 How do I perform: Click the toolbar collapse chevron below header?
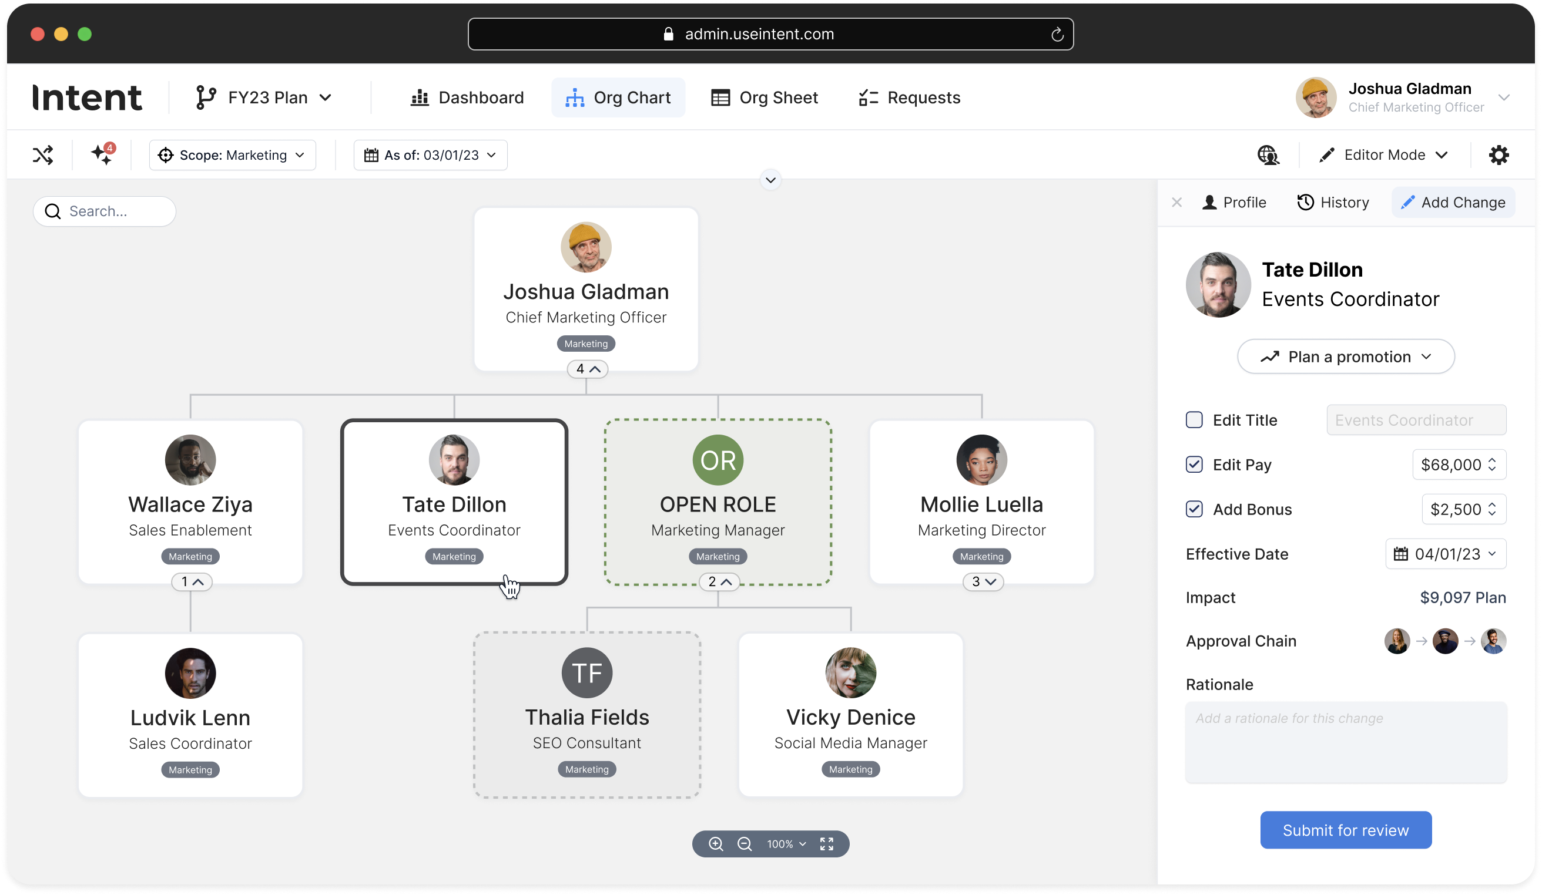click(770, 180)
